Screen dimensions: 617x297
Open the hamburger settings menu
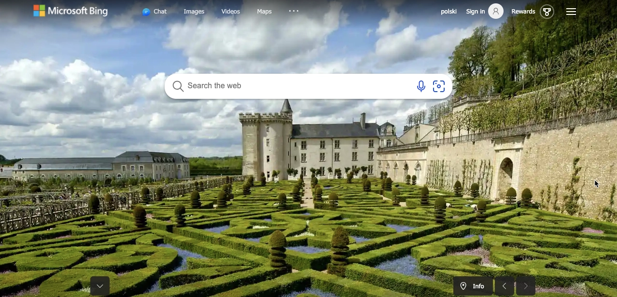(x=571, y=12)
